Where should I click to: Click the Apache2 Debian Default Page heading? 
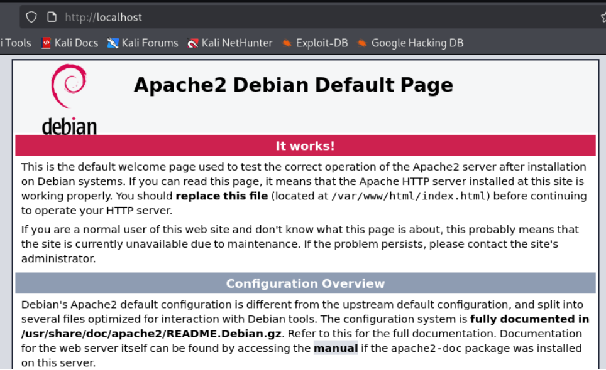pos(294,85)
